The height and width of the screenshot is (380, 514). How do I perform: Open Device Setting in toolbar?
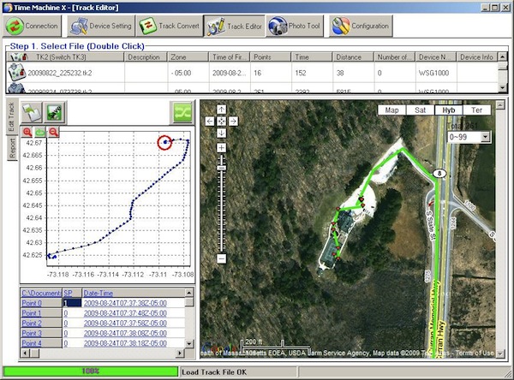click(101, 26)
